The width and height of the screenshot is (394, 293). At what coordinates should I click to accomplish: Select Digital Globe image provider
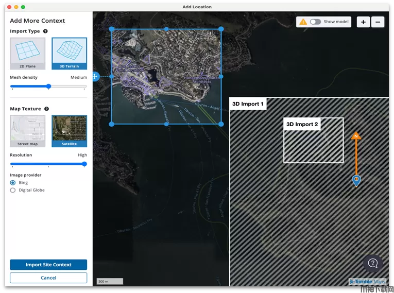click(x=13, y=190)
